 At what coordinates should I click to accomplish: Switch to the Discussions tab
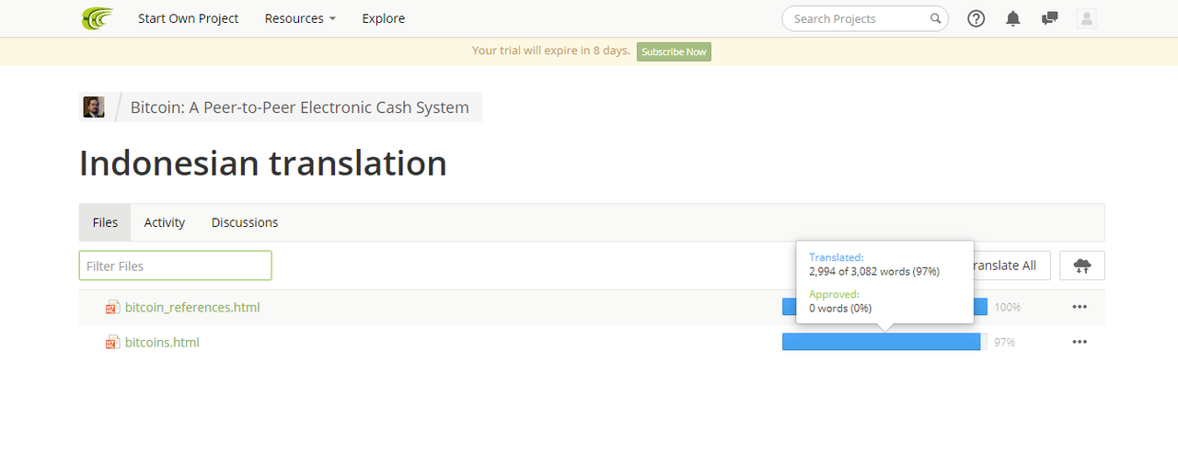coord(245,222)
